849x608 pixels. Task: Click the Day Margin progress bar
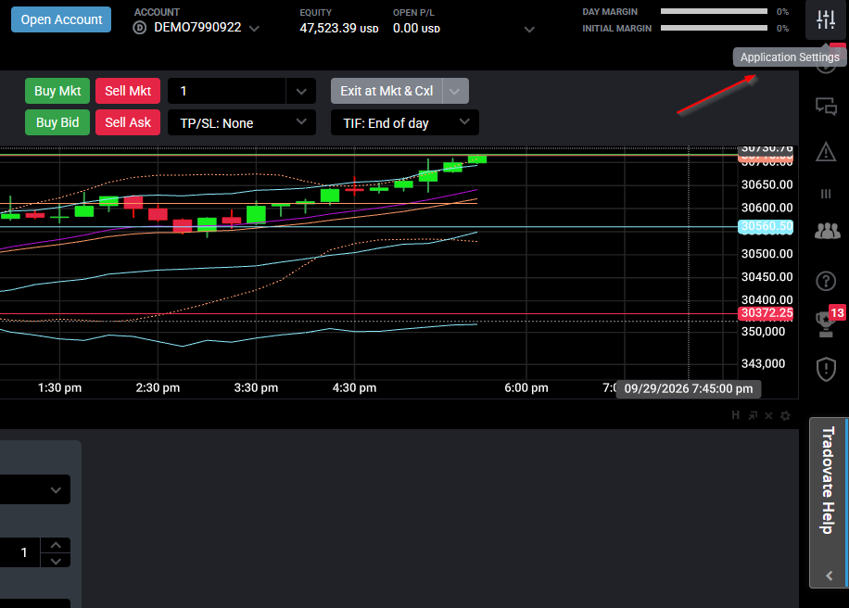pos(714,11)
